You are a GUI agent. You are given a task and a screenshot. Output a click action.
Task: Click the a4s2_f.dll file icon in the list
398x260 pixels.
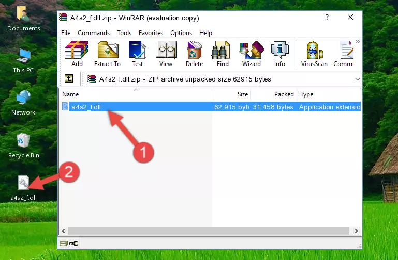click(65, 106)
